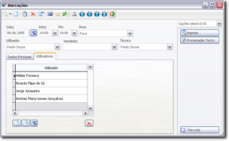229x141 pixels.
Task: Open the blue grid list toolbar icon
Action: [x=50, y=14]
